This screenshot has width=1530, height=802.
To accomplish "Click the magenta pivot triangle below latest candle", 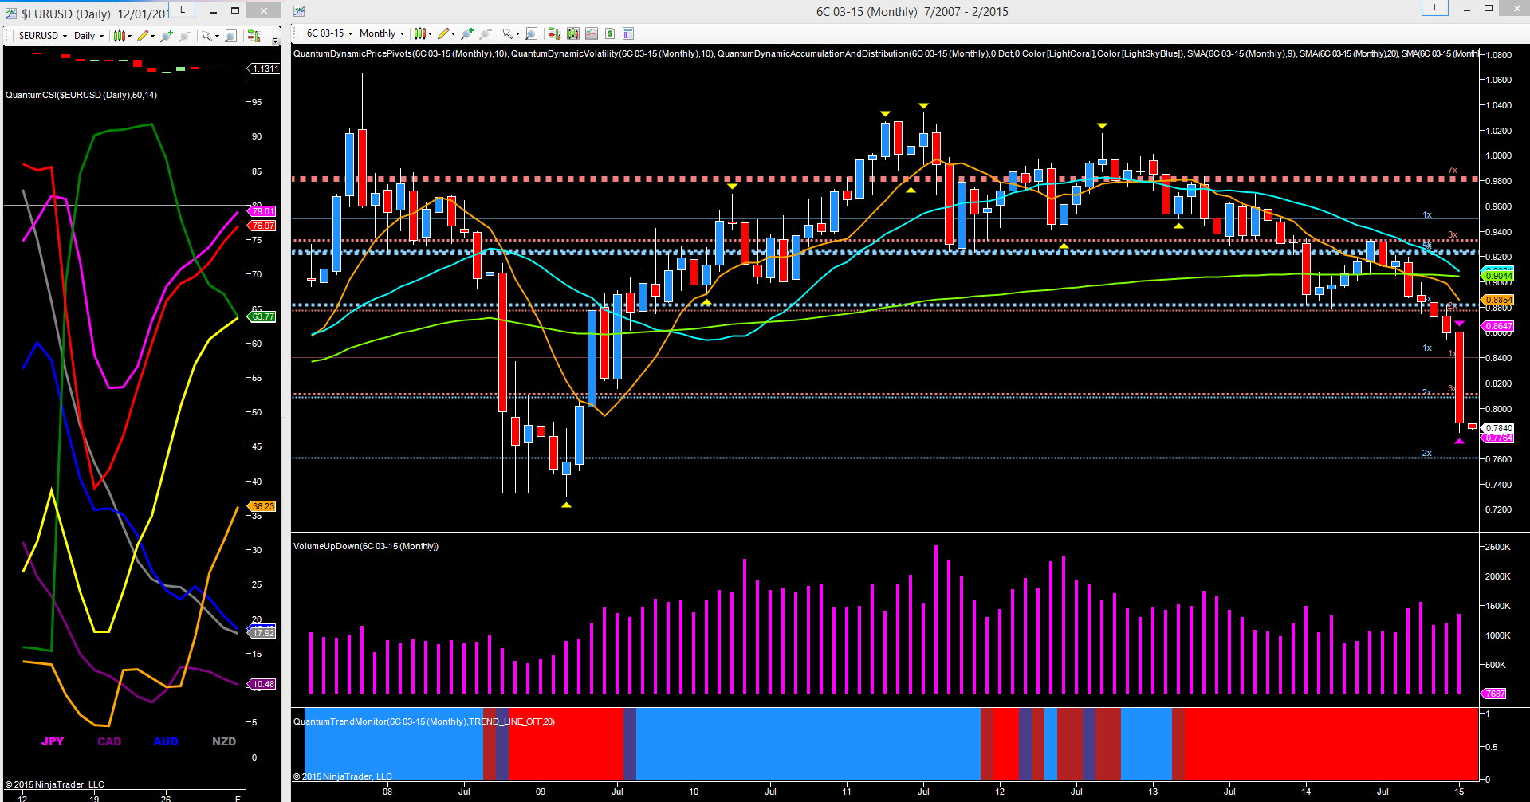I will (1459, 441).
